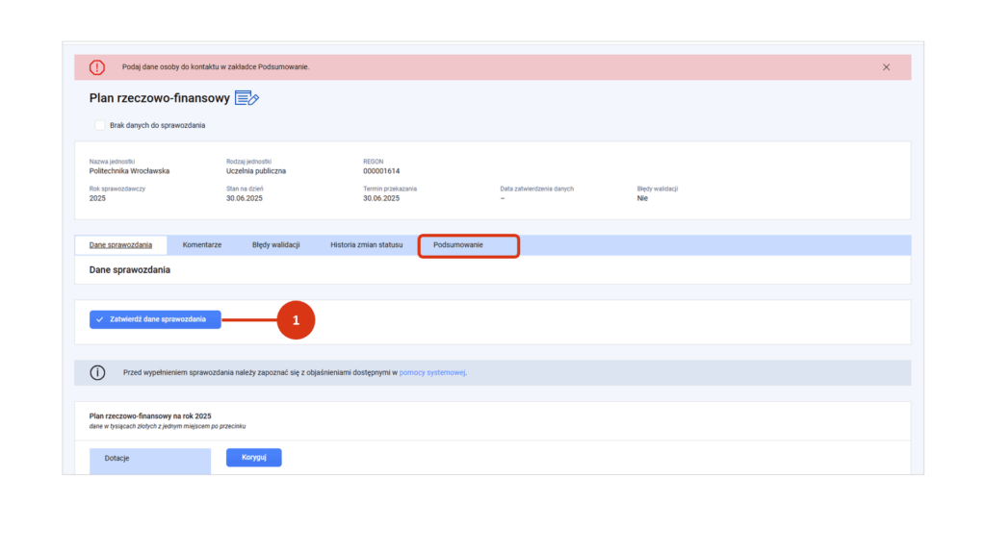Image resolution: width=986 pixels, height=554 pixels.
Task: Switch to the Komentarze tab
Action: point(202,245)
